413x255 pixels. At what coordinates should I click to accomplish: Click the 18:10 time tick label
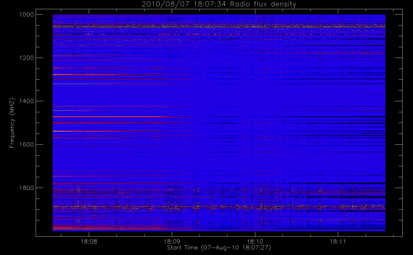tap(255, 241)
